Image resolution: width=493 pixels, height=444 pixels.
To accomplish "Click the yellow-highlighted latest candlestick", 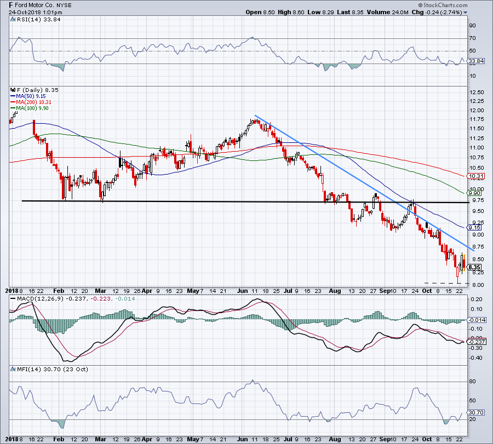I will pyautogui.click(x=465, y=263).
